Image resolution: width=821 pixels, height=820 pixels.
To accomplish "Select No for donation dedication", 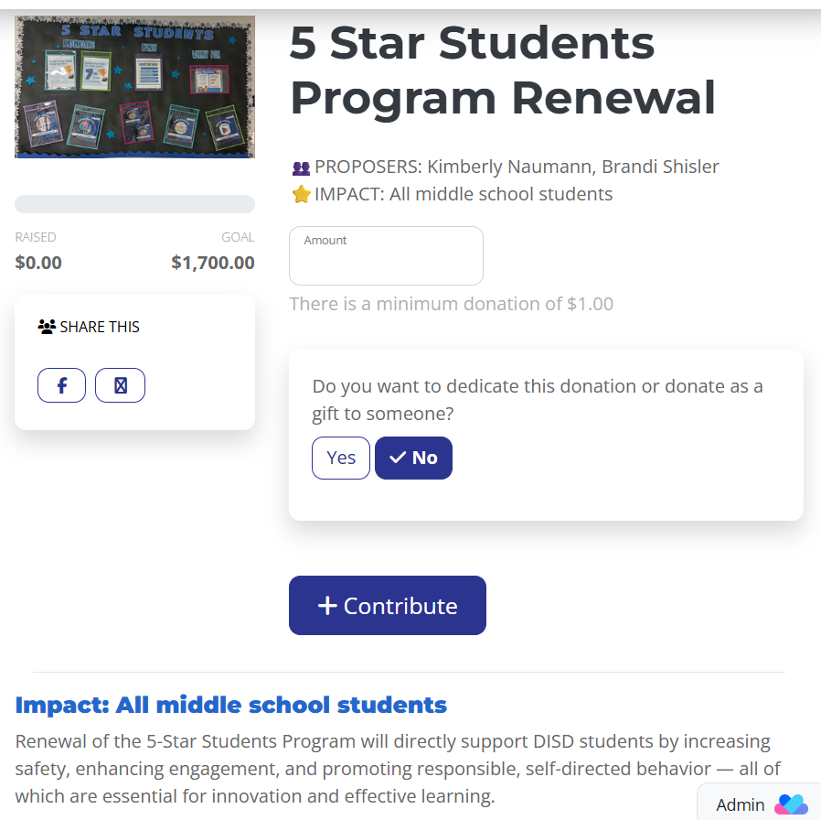I will coord(413,459).
